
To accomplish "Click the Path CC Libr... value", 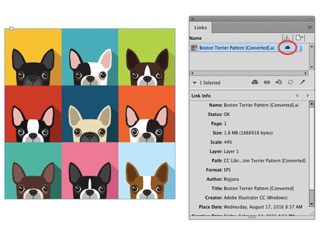I will pyautogui.click(x=265, y=161).
